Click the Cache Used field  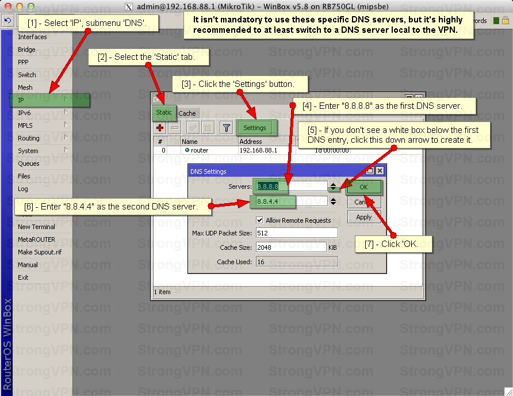pyautogui.click(x=297, y=262)
